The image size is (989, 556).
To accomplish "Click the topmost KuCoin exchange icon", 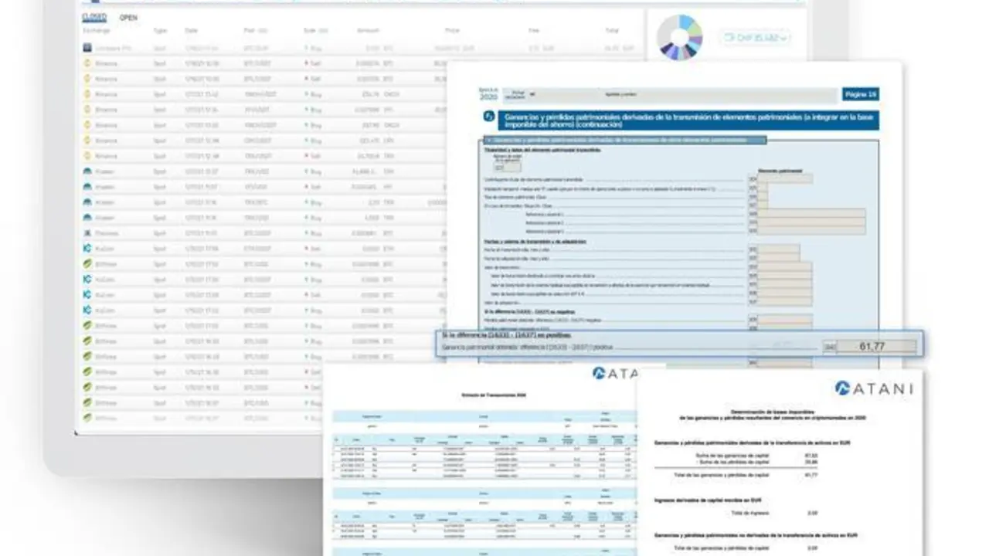I will pyautogui.click(x=87, y=249).
